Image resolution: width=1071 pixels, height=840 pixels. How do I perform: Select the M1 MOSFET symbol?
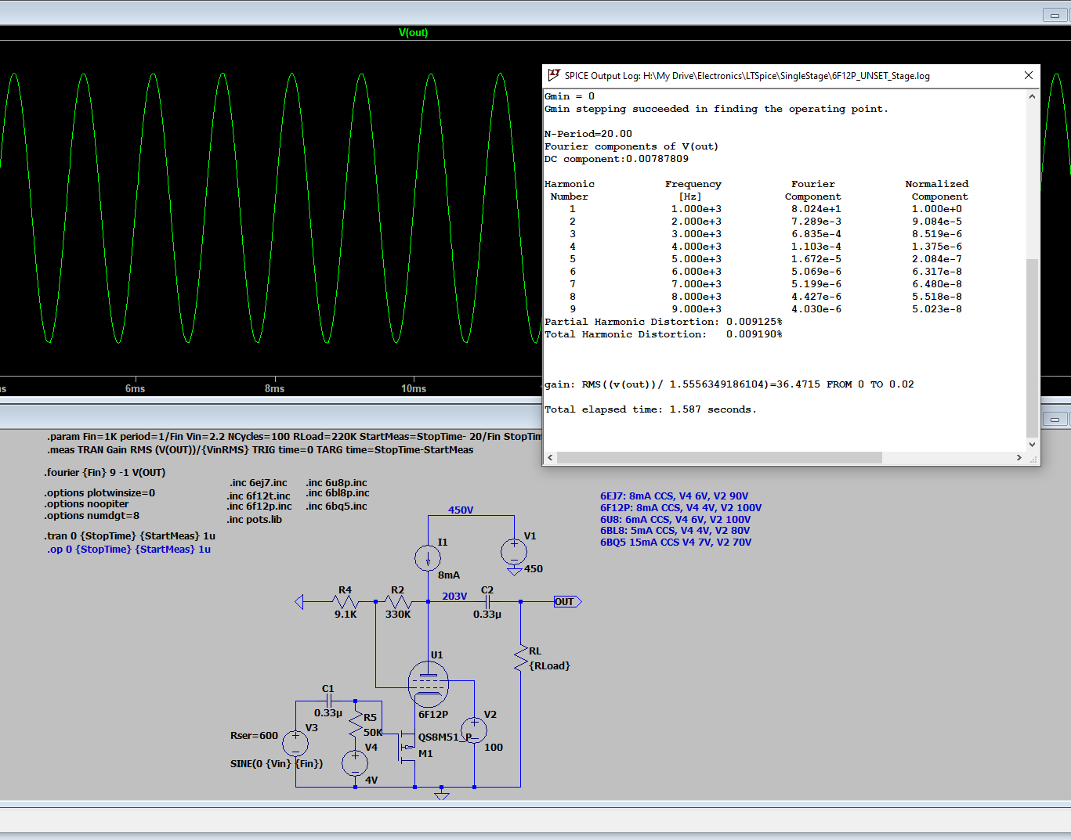coord(406,747)
